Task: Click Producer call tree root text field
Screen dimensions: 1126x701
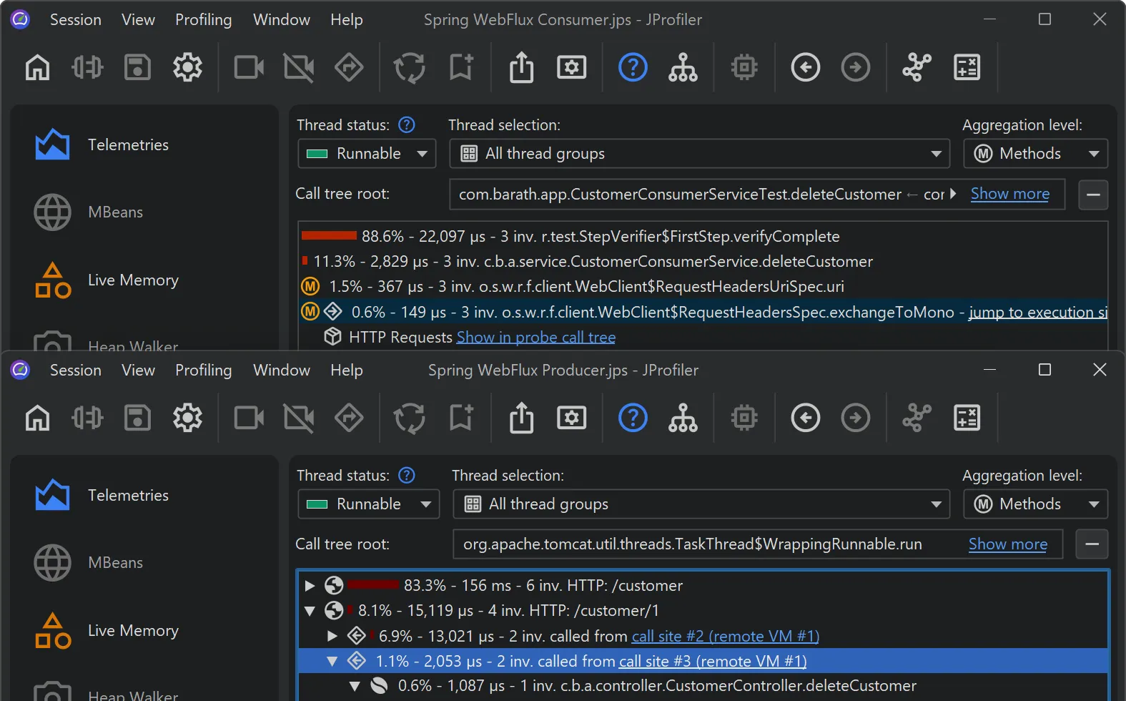Action: 758,544
